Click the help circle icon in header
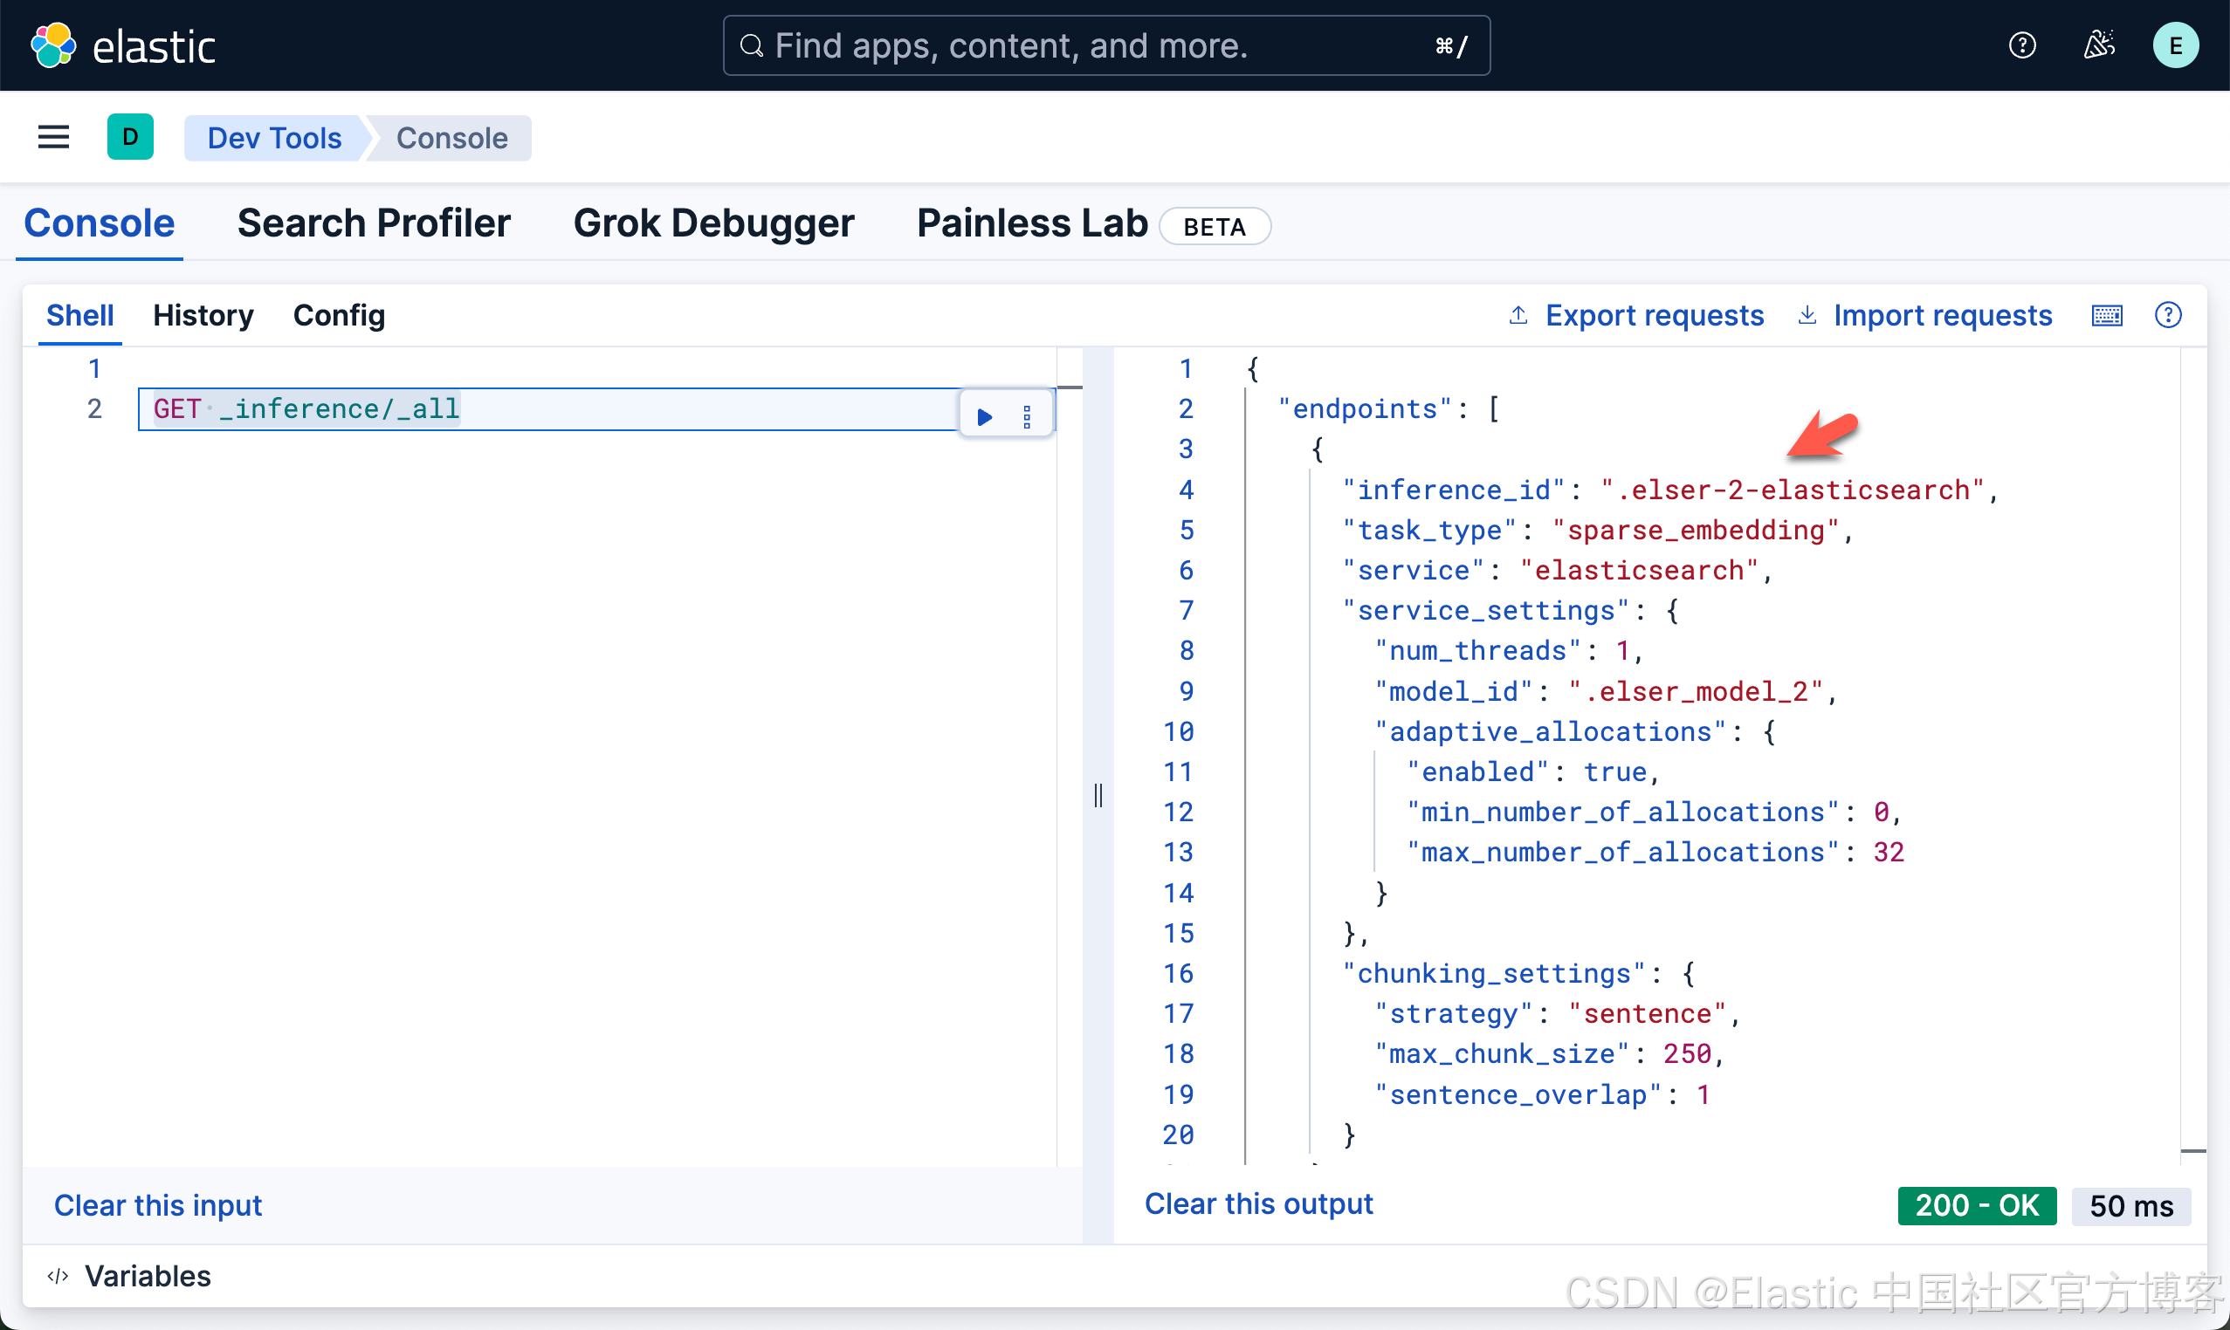Image resolution: width=2230 pixels, height=1330 pixels. point(2021,45)
